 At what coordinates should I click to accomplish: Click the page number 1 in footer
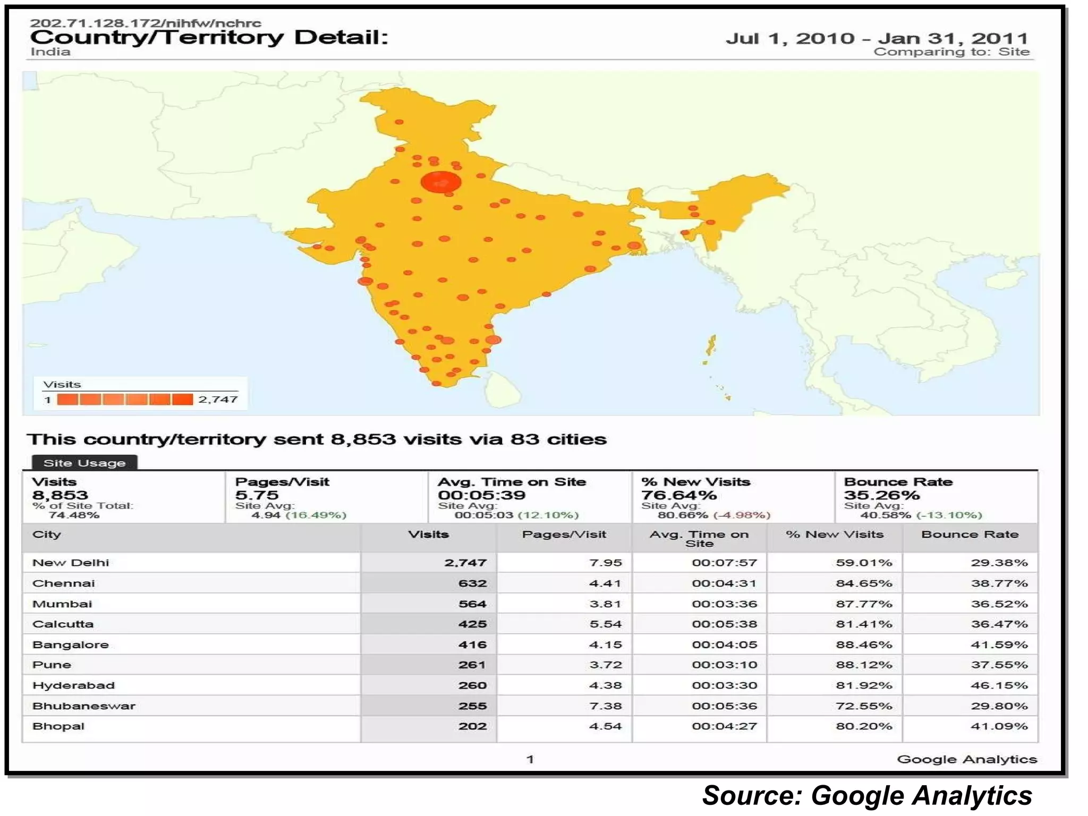[530, 759]
